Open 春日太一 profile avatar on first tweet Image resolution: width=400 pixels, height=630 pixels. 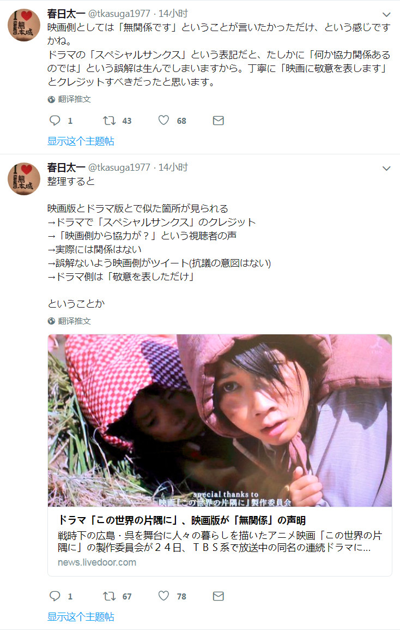pos(24,25)
